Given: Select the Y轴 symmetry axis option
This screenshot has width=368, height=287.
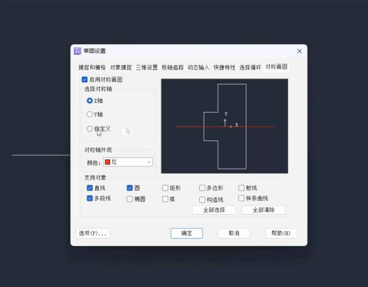Looking at the screenshot, I should pos(89,114).
